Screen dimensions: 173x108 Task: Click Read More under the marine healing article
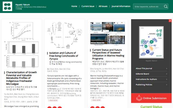pos(96,100)
